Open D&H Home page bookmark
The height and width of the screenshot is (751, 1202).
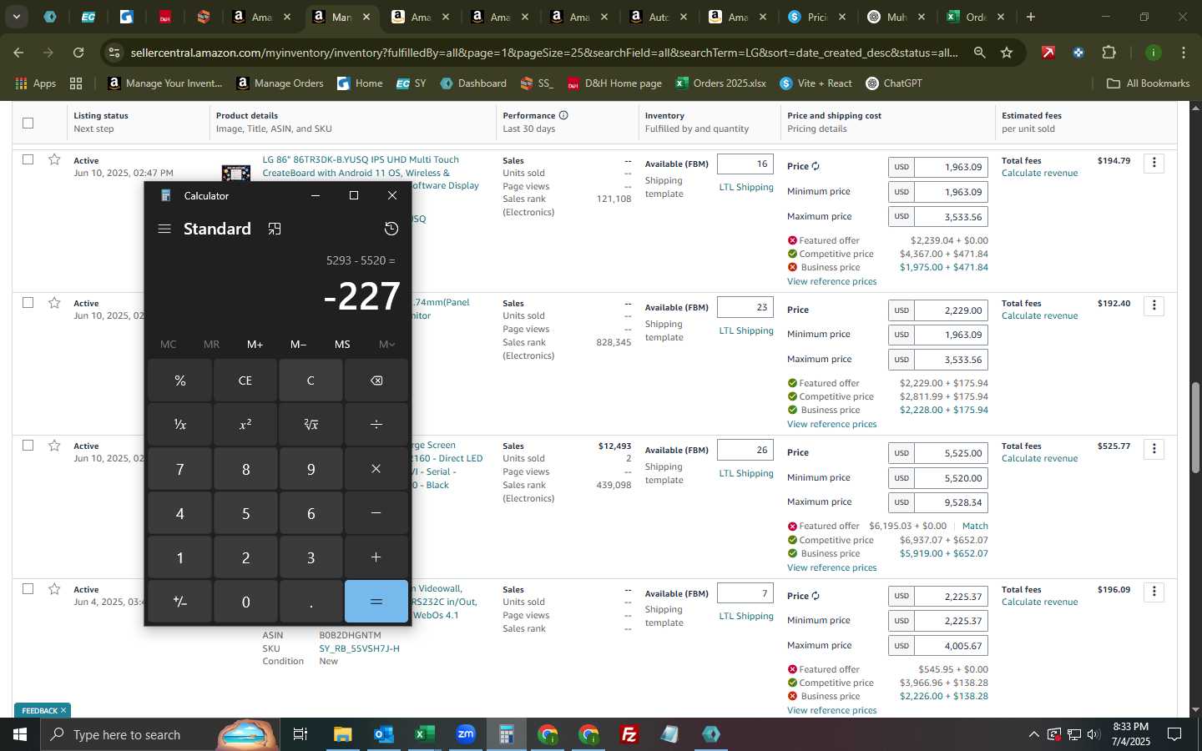[x=615, y=83]
